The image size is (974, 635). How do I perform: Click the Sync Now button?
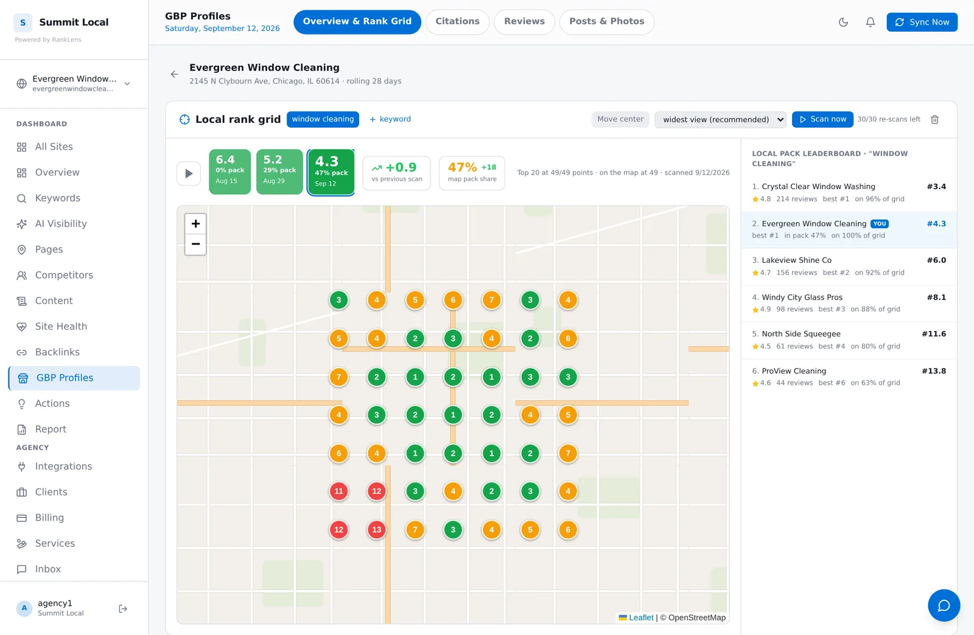pos(922,22)
